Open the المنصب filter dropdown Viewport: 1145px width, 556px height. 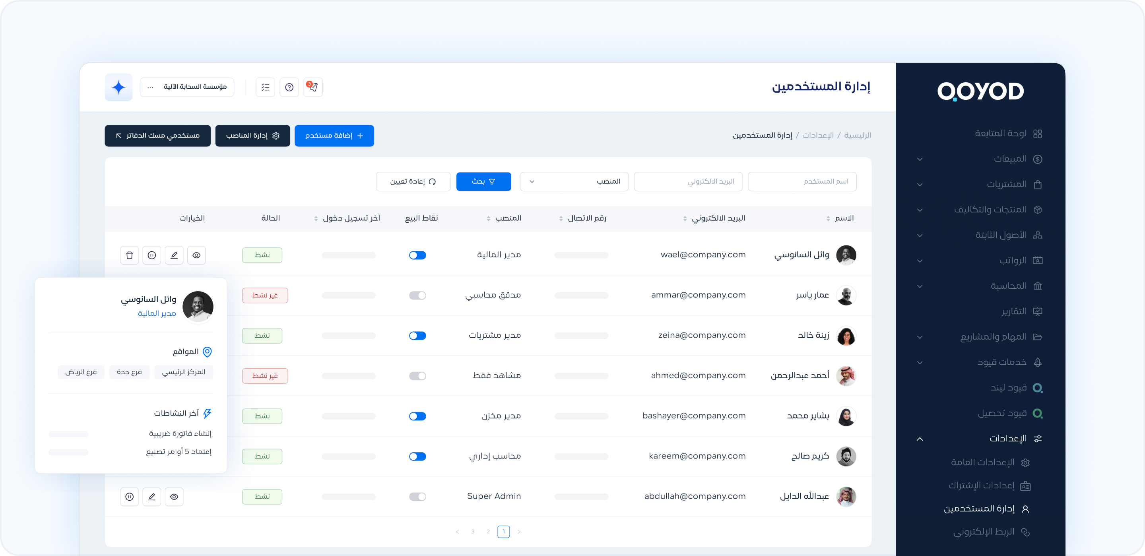(574, 181)
